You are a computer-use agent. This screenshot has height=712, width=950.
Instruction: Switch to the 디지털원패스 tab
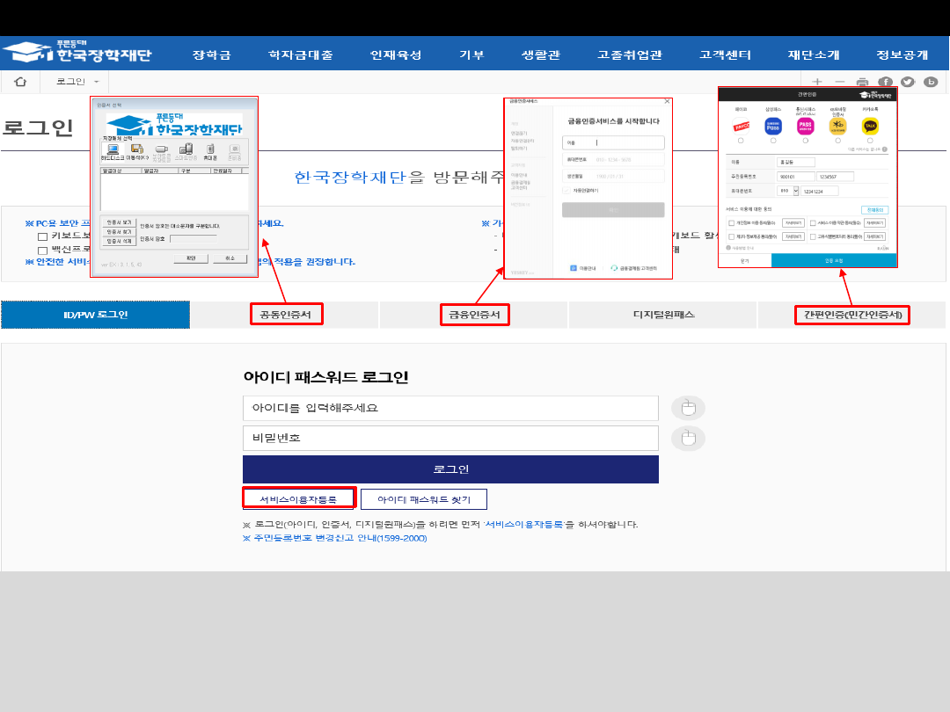662,314
